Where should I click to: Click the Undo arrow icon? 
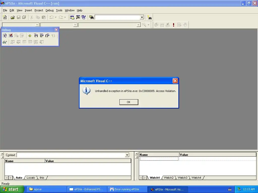coord(52,17)
